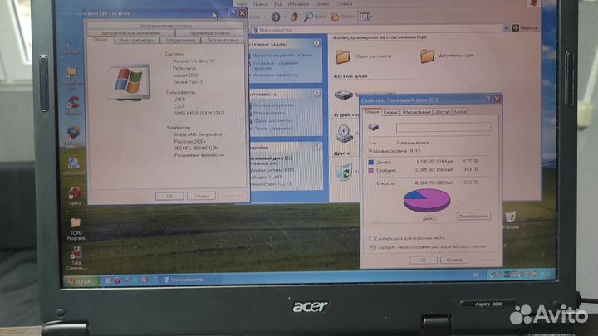Enable the compress disk checkbox
The height and width of the screenshot is (336, 598).
371,238
